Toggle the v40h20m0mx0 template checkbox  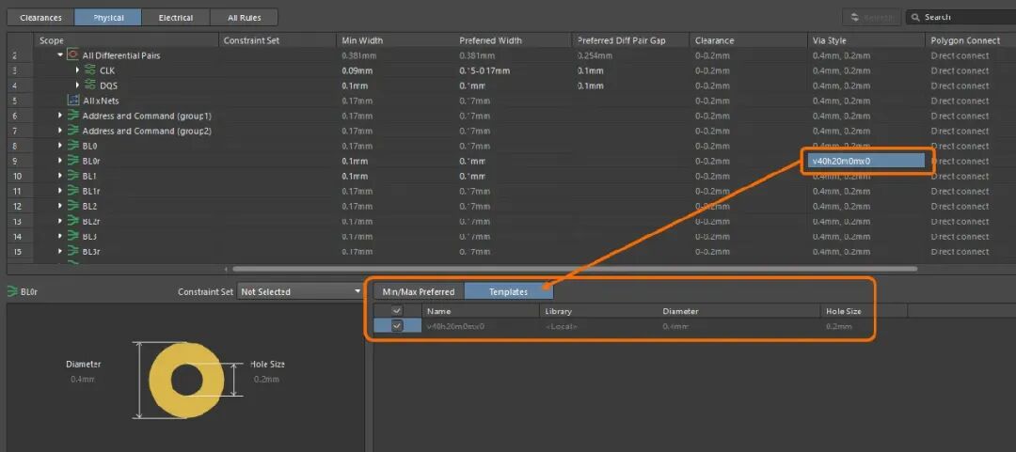[397, 326]
